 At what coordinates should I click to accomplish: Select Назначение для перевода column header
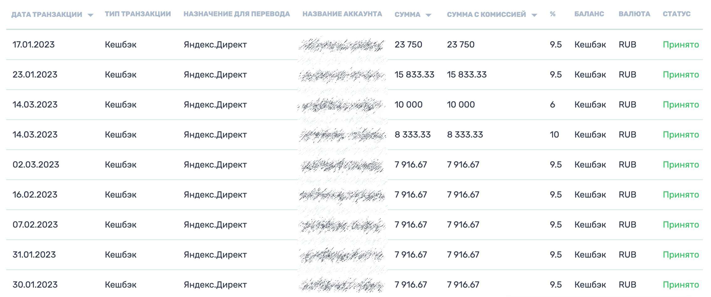tap(237, 14)
